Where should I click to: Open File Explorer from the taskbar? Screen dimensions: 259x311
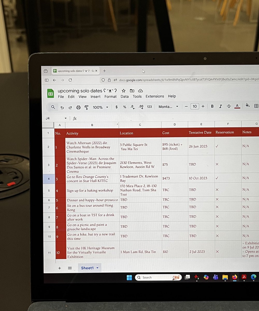[x=225, y=277]
